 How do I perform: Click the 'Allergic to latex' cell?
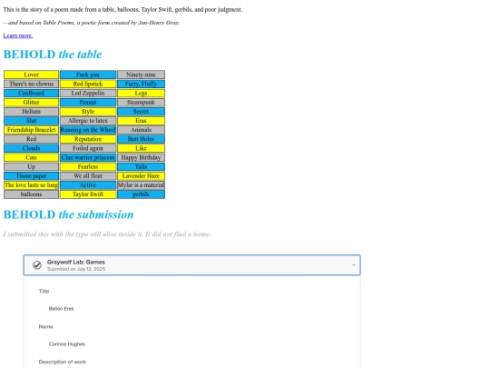tap(88, 121)
